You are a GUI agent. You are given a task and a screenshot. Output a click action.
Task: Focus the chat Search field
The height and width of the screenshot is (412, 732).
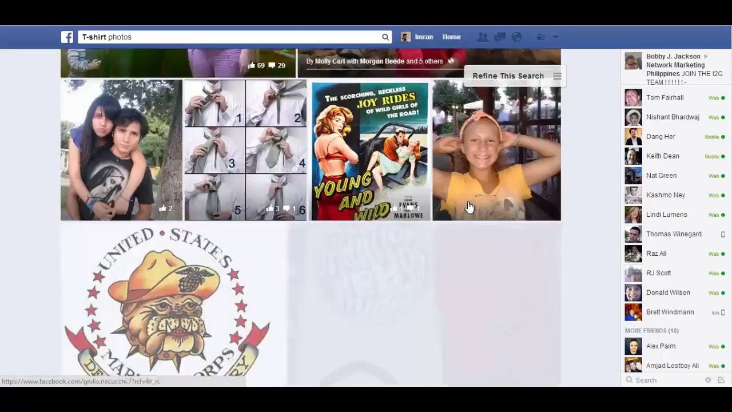[663, 380]
